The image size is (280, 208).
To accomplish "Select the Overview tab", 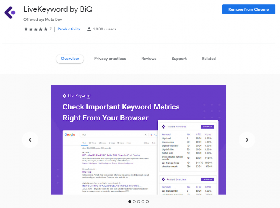I will (70, 59).
